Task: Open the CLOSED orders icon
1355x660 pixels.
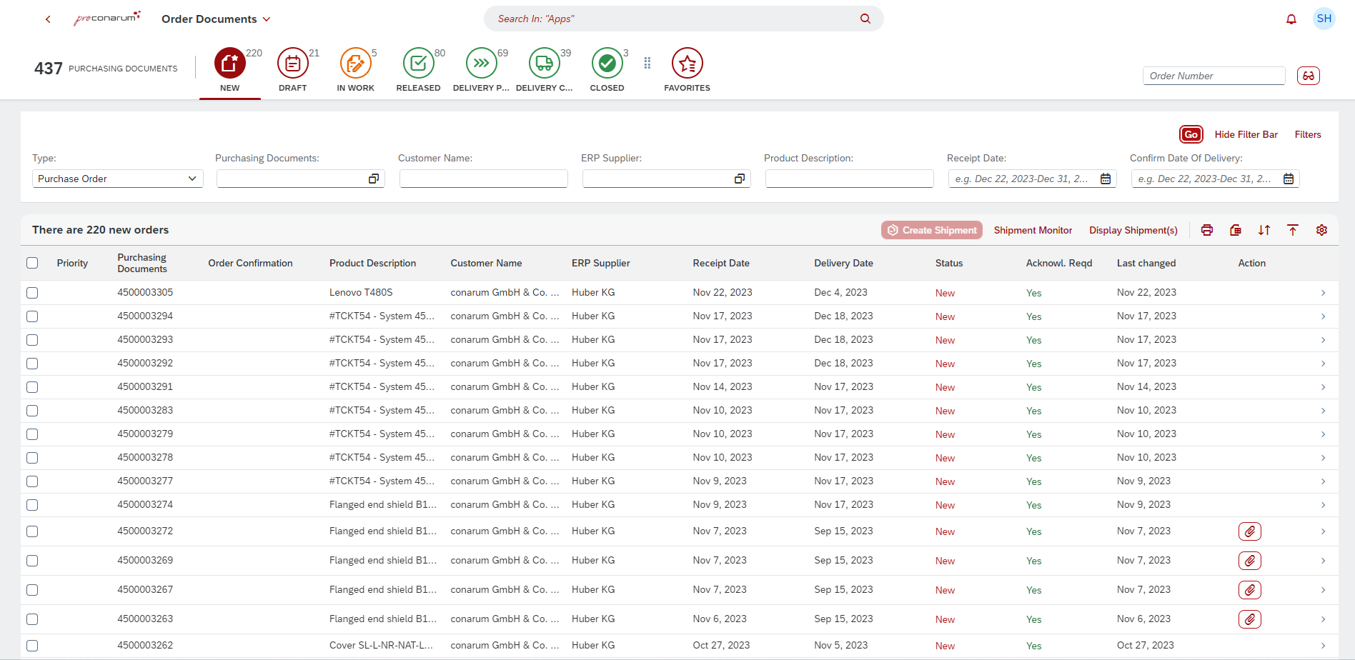Action: point(607,64)
